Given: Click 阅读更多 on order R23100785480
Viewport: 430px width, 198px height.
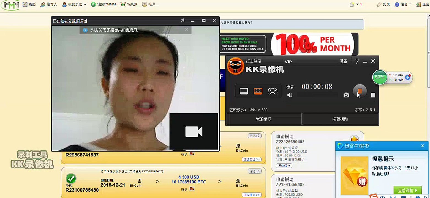Looking at the screenshot, I should pyautogui.click(x=252, y=195).
